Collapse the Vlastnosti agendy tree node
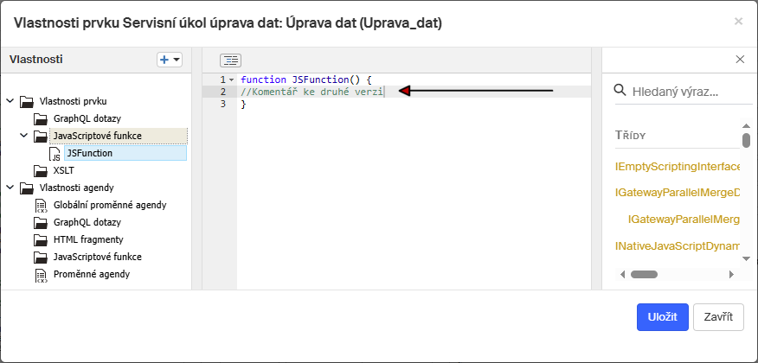 pos(10,188)
